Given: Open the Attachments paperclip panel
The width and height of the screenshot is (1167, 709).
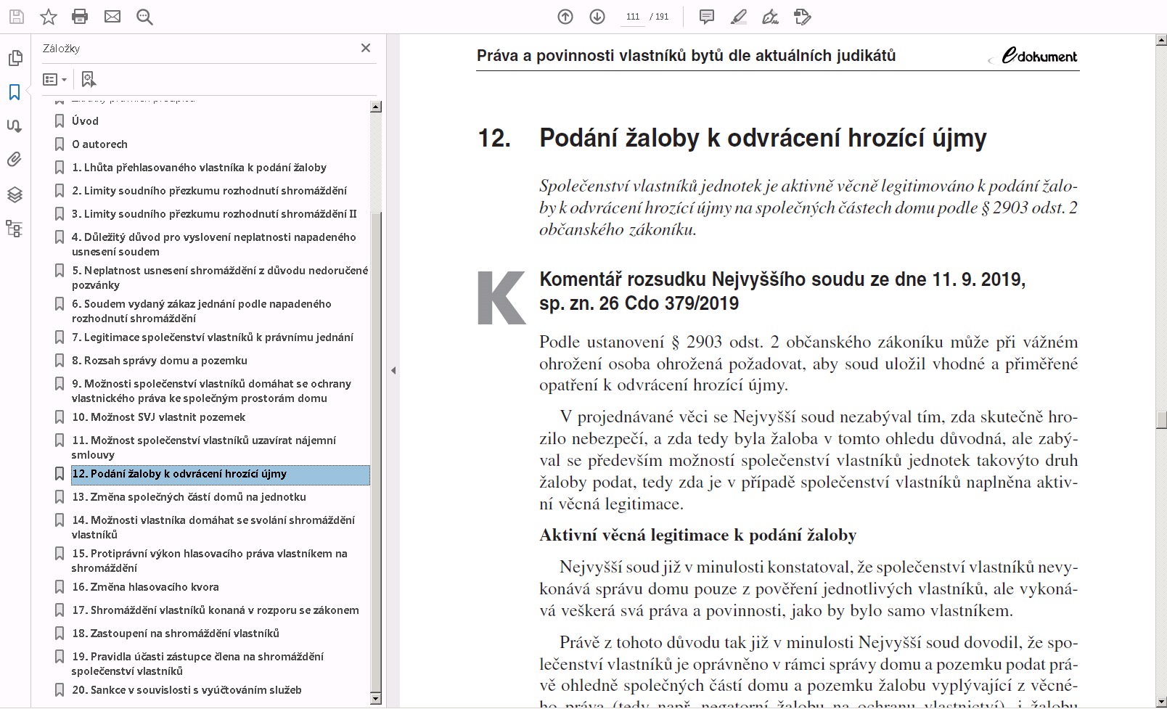Looking at the screenshot, I should click(15, 160).
